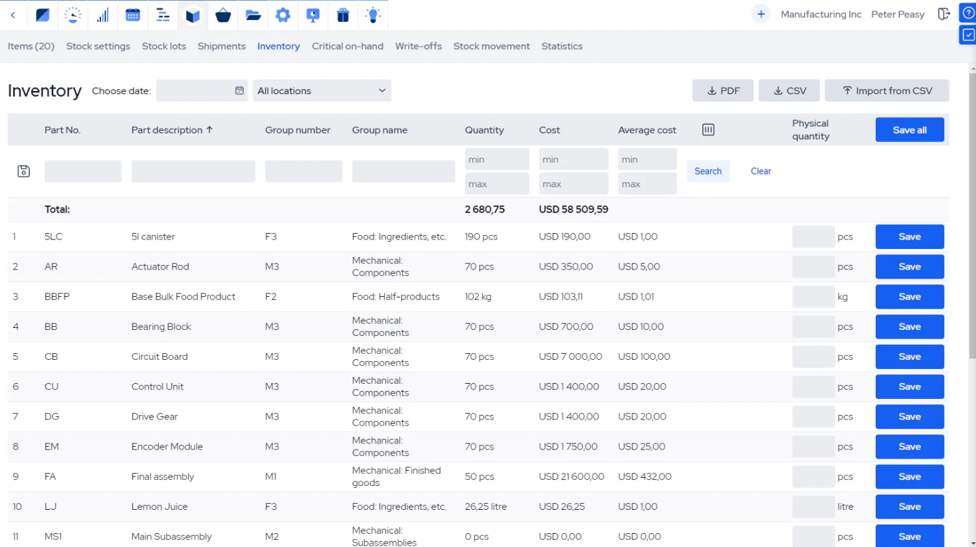
Task: Click the log out door icon
Action: (943, 14)
